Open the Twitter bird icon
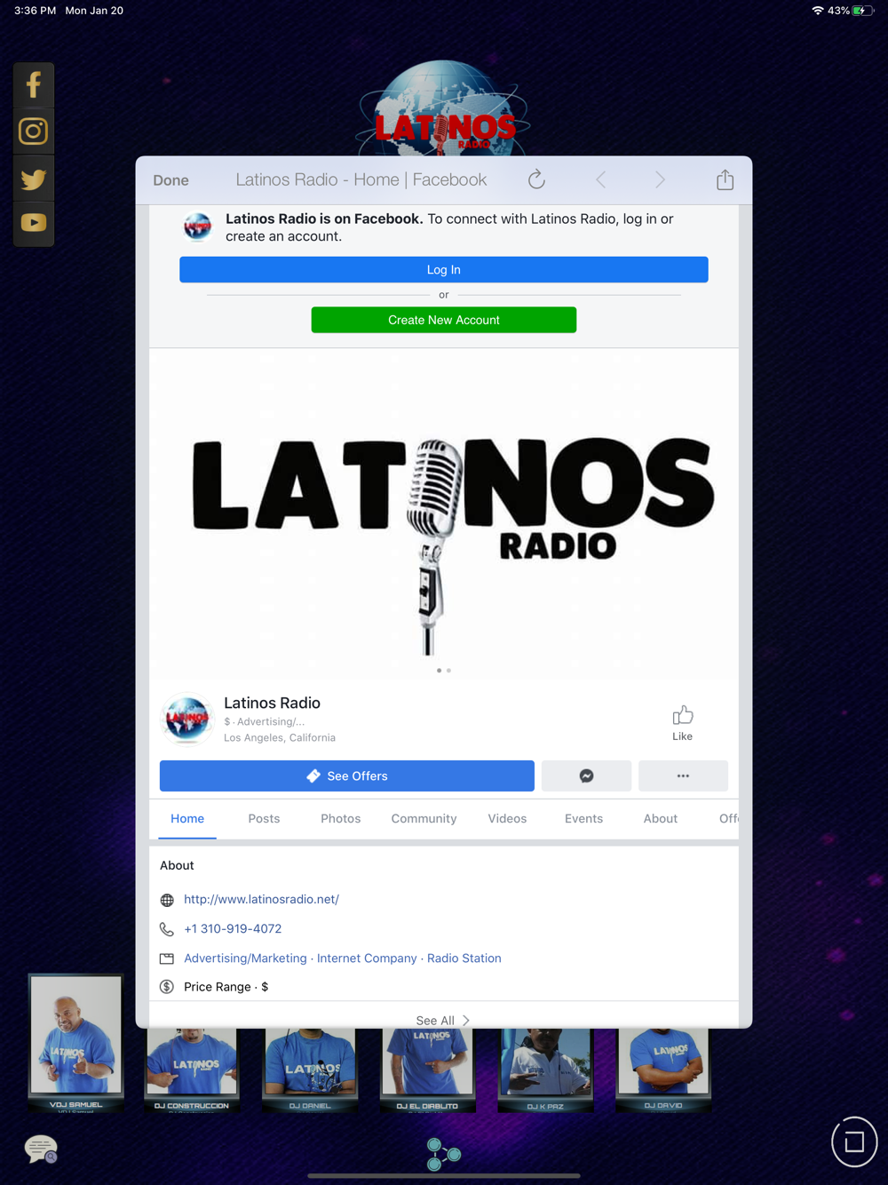Image resolution: width=888 pixels, height=1185 pixels. [x=34, y=179]
